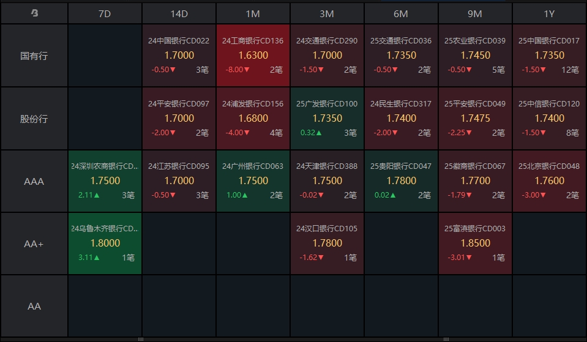Click the 8笔 trade count
Image resolution: width=587 pixels, height=342 pixels.
click(x=572, y=133)
